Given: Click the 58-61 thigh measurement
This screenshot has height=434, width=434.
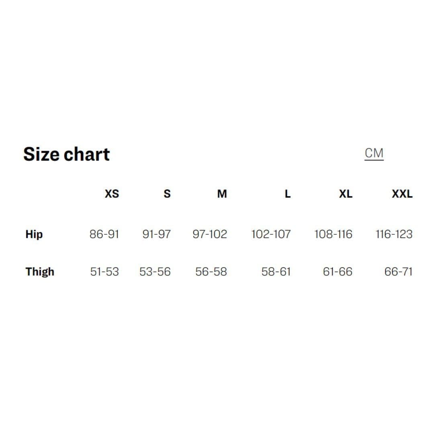Looking at the screenshot, I should tap(276, 272).
